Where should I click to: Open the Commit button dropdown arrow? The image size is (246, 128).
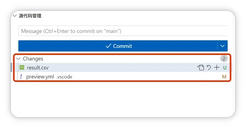pos(222,46)
